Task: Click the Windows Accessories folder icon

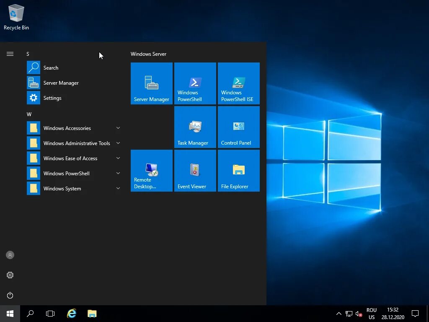Action: pos(34,128)
